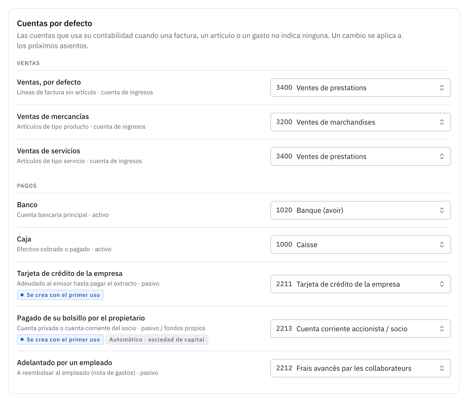Screen dimensions: 468x402
Task: Click the 'Caja' row title
Action: (24, 239)
